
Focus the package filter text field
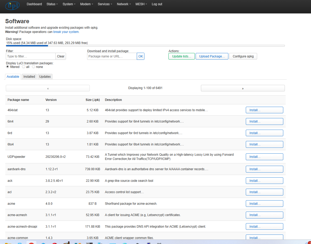coord(31,56)
